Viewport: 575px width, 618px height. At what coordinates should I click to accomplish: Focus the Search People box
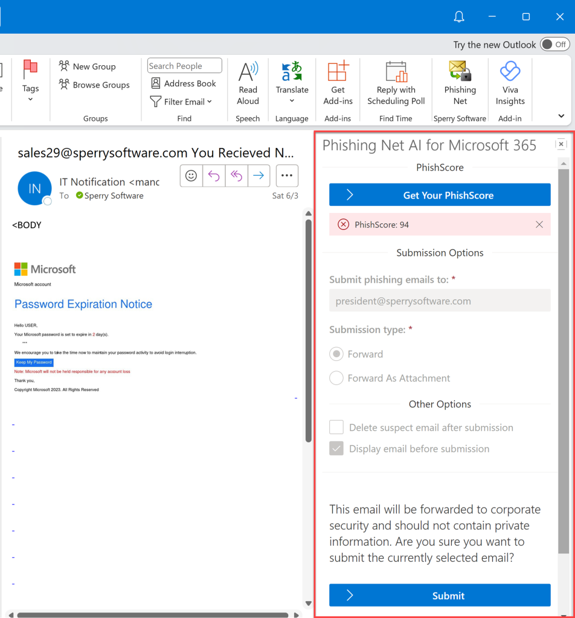(x=185, y=66)
